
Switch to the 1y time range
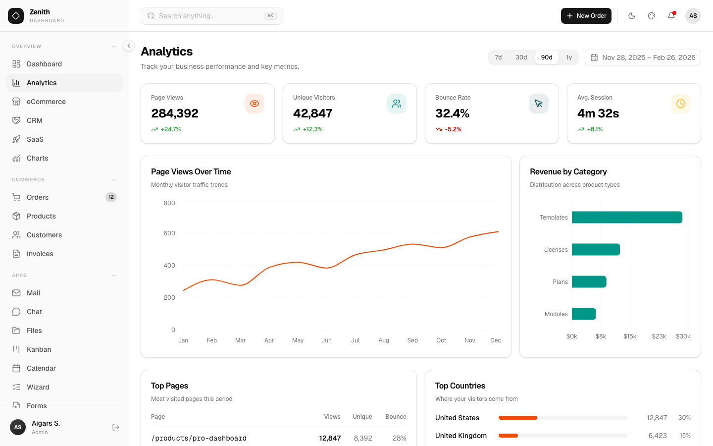(569, 57)
